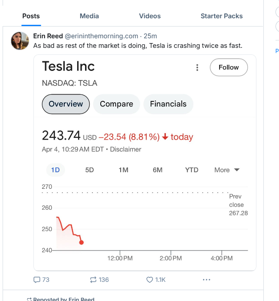Open the Disclaimer link
Viewport: 279px width, 301px height.
(x=126, y=149)
